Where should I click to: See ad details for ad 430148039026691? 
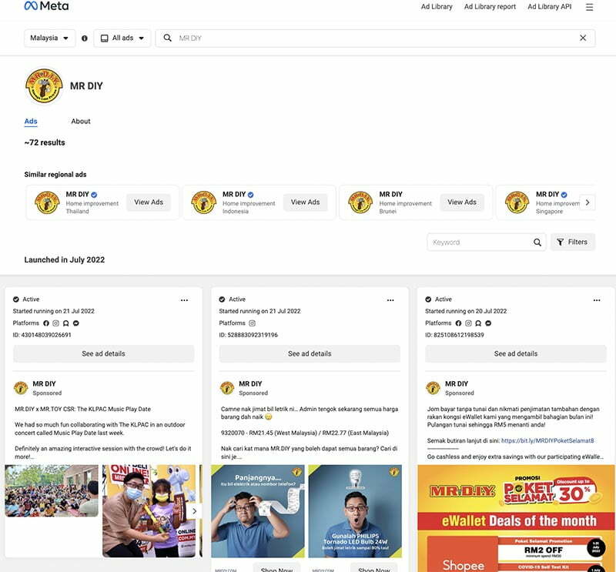click(x=104, y=353)
